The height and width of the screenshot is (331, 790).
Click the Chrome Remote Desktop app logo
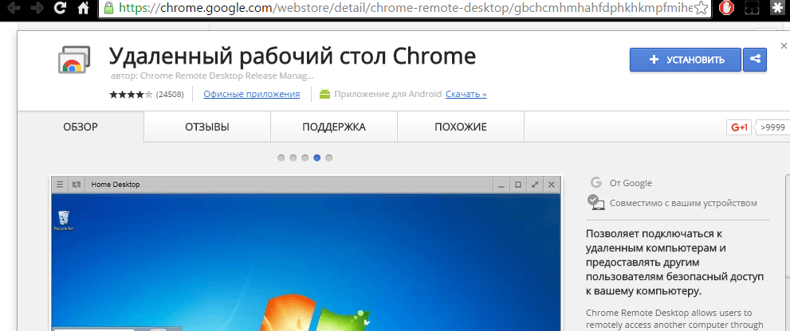(74, 60)
